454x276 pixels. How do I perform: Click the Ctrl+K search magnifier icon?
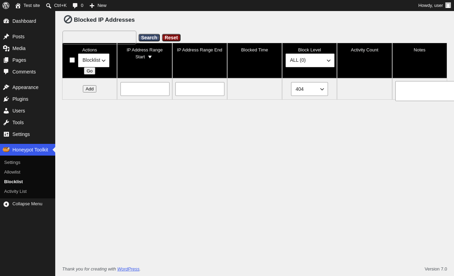click(x=49, y=6)
